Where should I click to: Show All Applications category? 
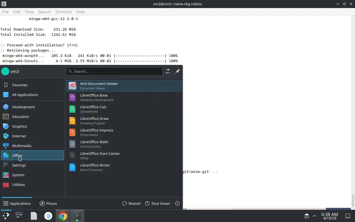(32, 95)
